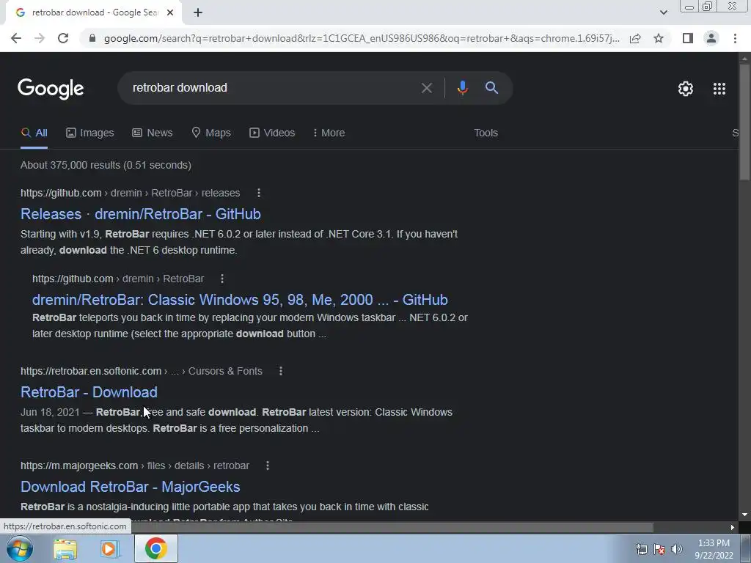Viewport: 751px width, 563px height.
Task: Click the Chrome taskbar button
Action: click(x=155, y=548)
